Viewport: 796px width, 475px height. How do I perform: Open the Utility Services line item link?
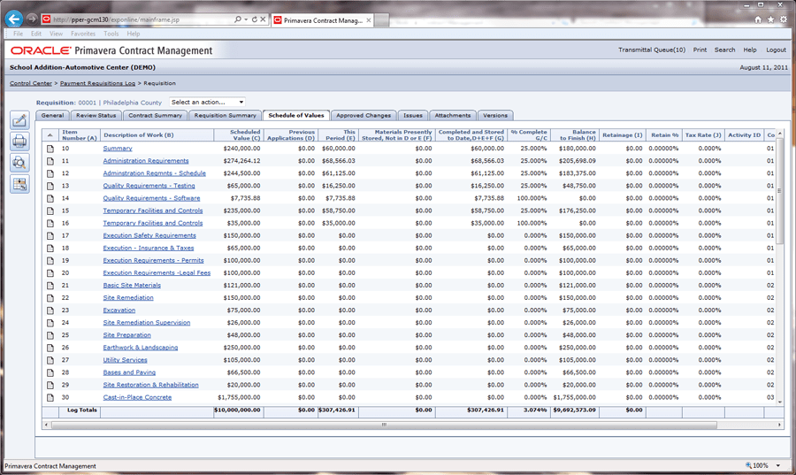(125, 360)
